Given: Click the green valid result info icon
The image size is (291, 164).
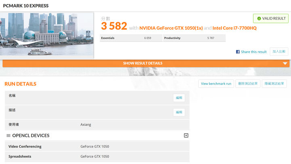Looking at the screenshot, I should pos(259,19).
